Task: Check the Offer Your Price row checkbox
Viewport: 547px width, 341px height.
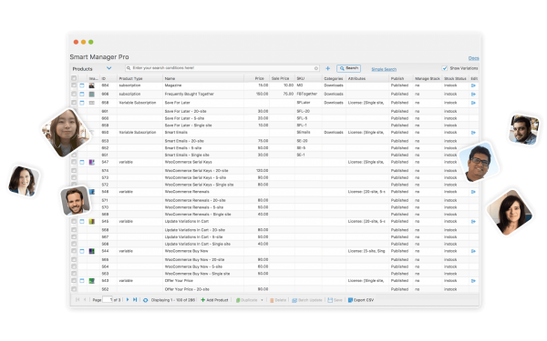Action: pyautogui.click(x=74, y=281)
